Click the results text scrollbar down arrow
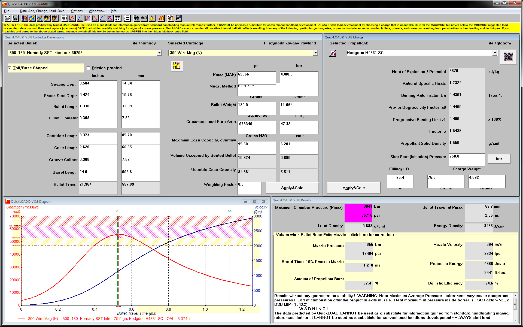 tap(515, 320)
